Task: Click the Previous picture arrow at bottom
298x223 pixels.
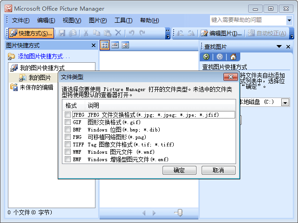Action: click(x=144, y=213)
